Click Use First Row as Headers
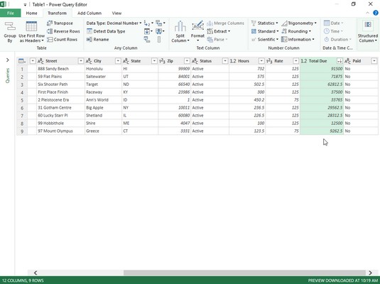380x284 pixels. click(x=31, y=31)
